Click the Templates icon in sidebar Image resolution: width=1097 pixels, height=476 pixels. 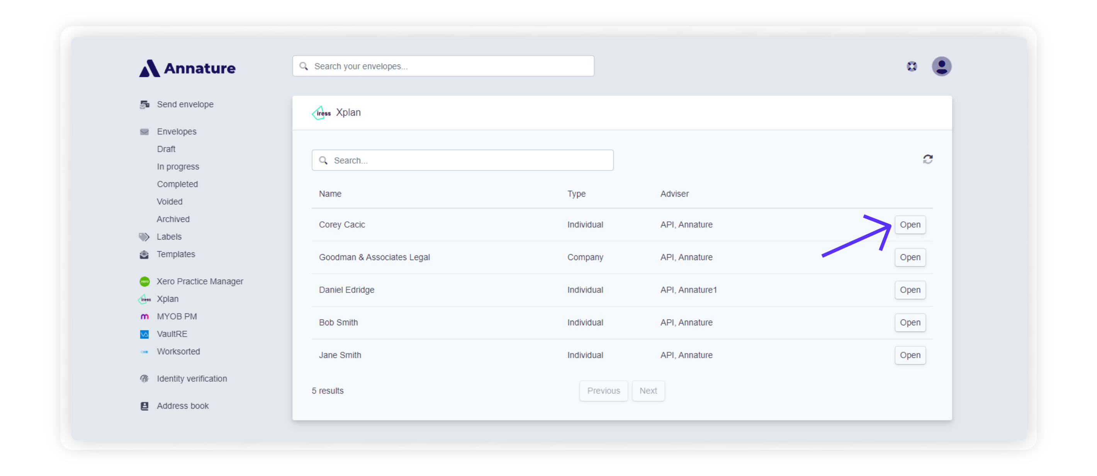pyautogui.click(x=144, y=254)
